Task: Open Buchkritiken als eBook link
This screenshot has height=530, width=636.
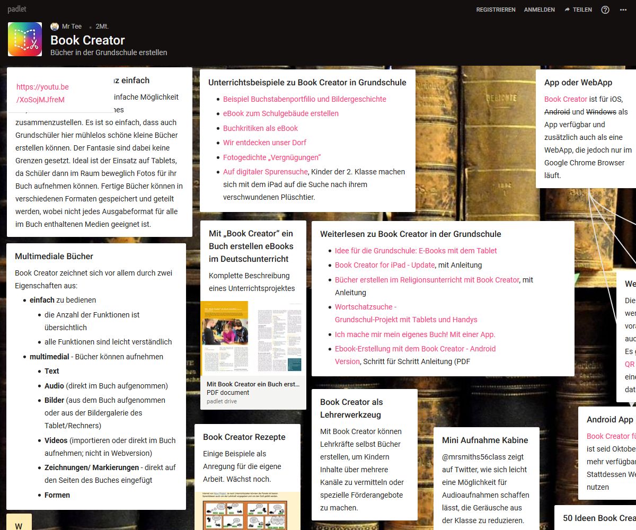Action: 260,128
